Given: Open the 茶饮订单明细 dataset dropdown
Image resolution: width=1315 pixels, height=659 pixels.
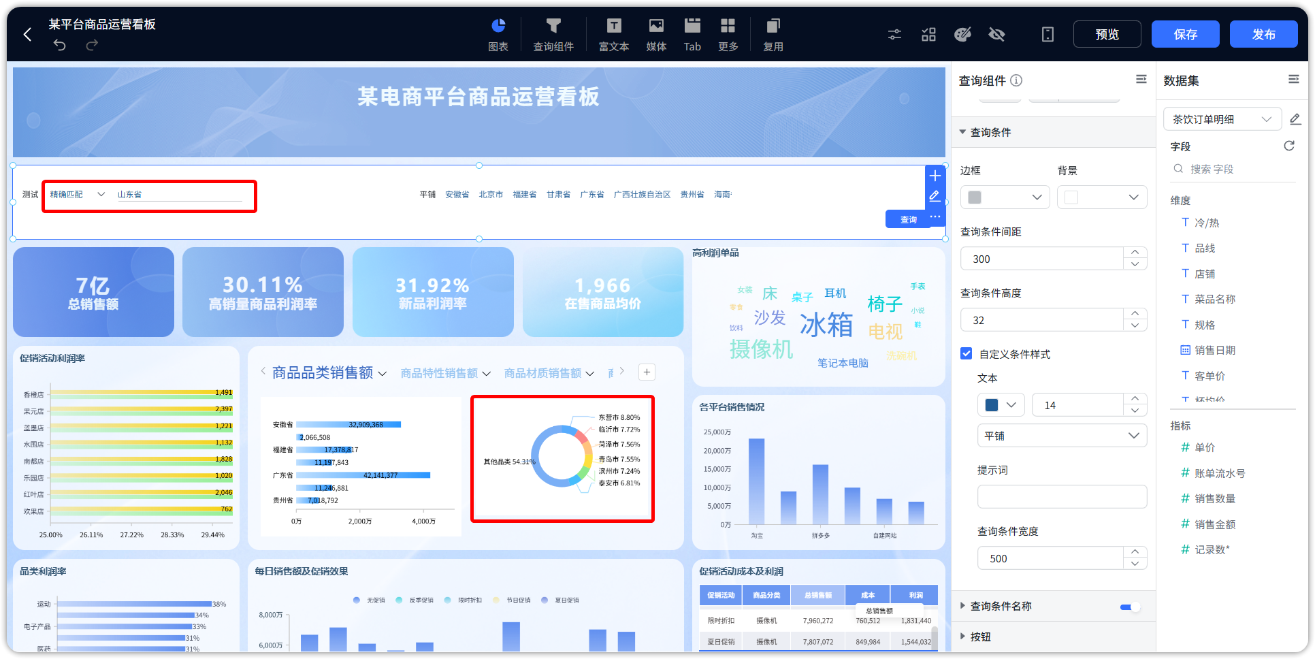Looking at the screenshot, I should click(x=1222, y=119).
